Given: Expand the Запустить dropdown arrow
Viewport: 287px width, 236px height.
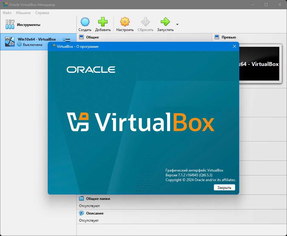Looking at the screenshot, I should (177, 24).
